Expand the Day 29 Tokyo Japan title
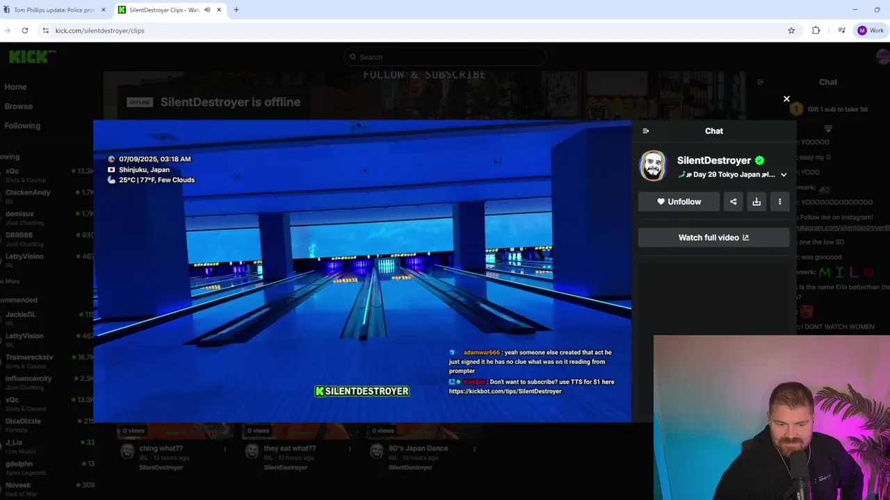Image resolution: width=890 pixels, height=500 pixels. point(784,175)
